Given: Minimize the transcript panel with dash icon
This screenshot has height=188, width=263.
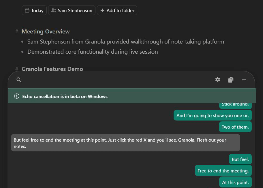Looking at the screenshot, I should click(244, 80).
